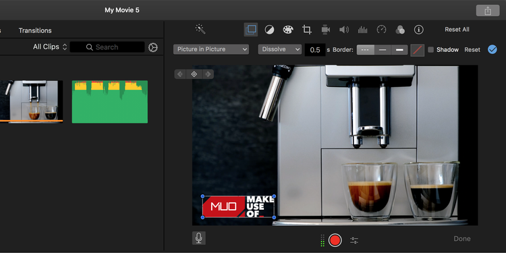Switch to the Transitions tab
Image resolution: width=506 pixels, height=253 pixels.
click(x=35, y=30)
